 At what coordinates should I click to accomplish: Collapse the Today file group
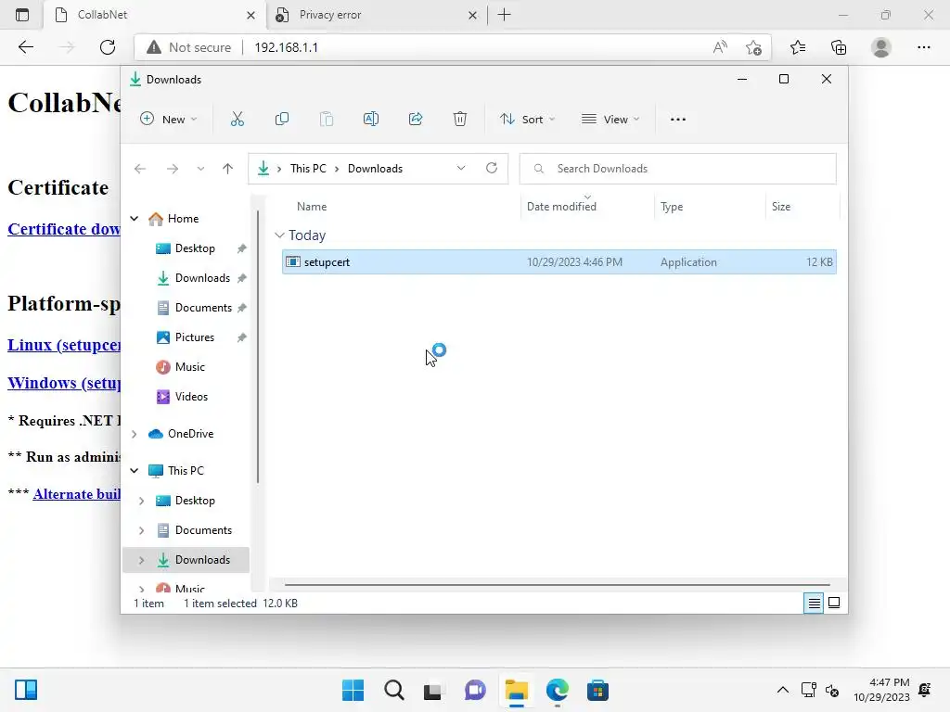coord(279,235)
